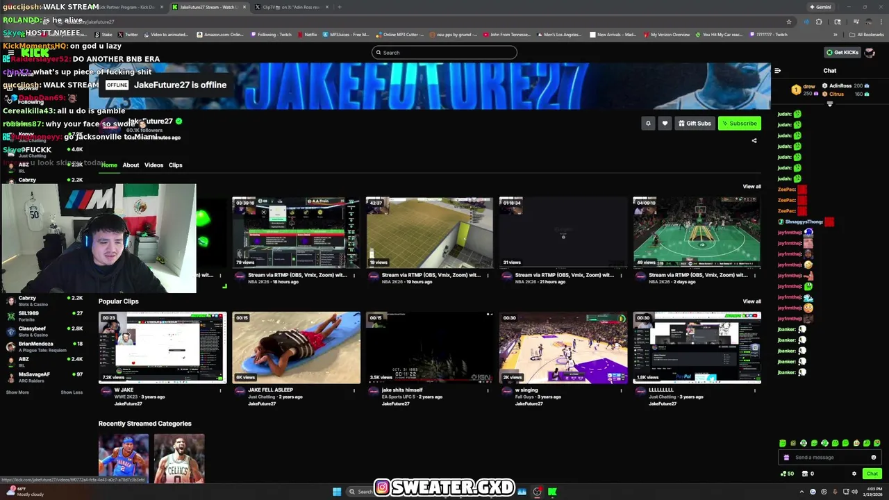Open the w singing clip thumbnail
This screenshot has height=500, width=889.
point(563,347)
